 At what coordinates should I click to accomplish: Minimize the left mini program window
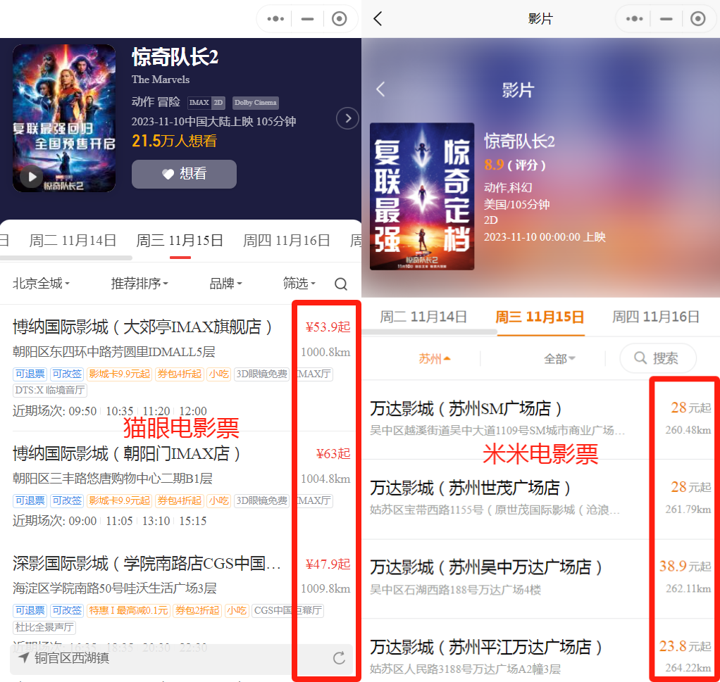[x=307, y=19]
